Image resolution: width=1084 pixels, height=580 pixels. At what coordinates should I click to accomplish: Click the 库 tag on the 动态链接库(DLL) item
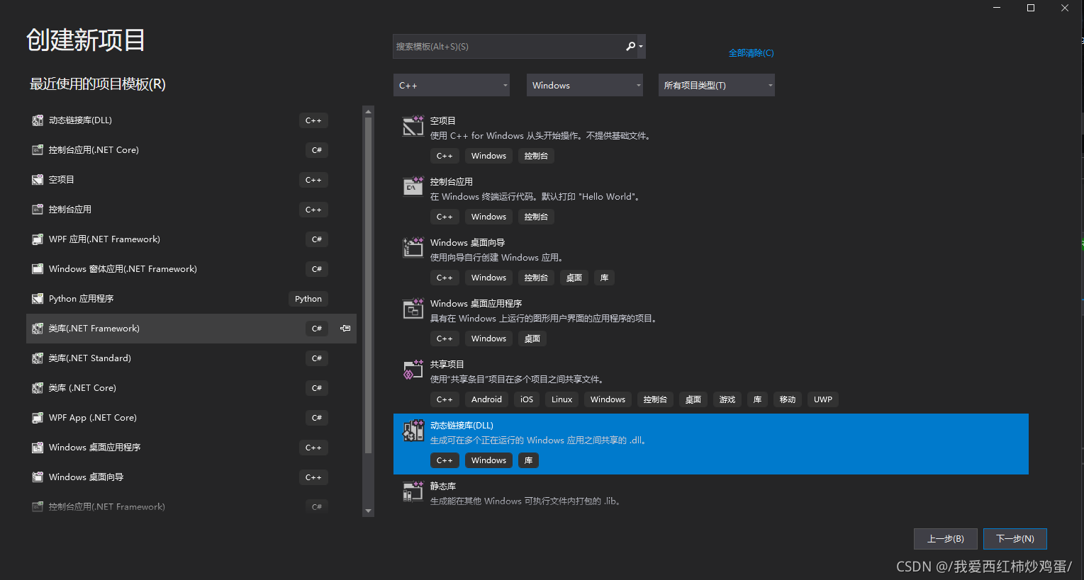(529, 460)
